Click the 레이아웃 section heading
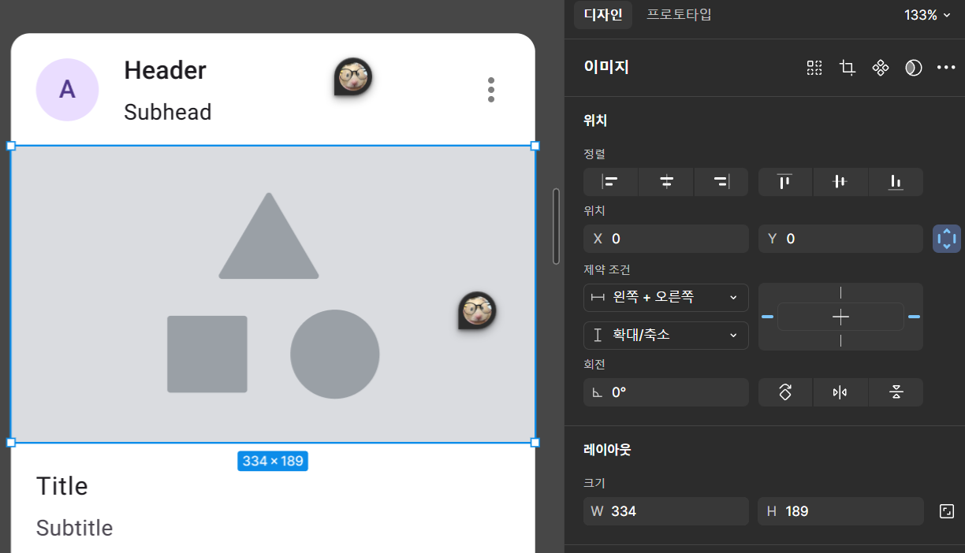The width and height of the screenshot is (965, 553). coord(607,450)
